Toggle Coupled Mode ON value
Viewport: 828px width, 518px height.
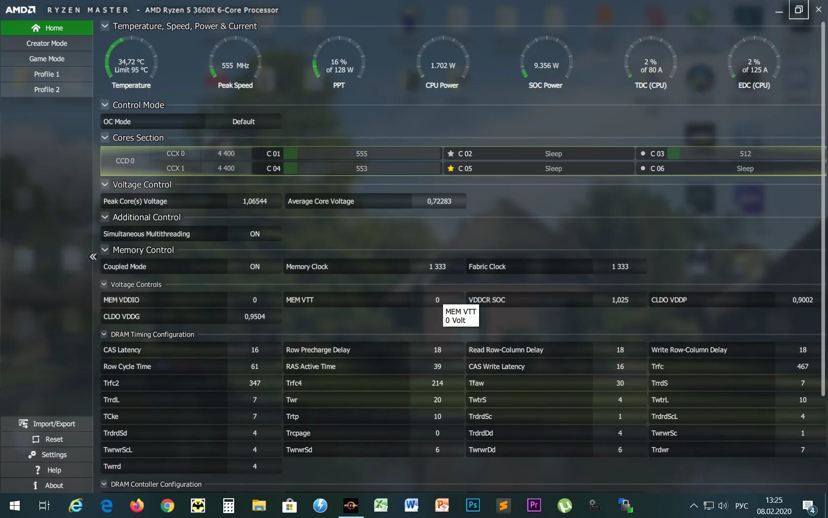click(254, 266)
